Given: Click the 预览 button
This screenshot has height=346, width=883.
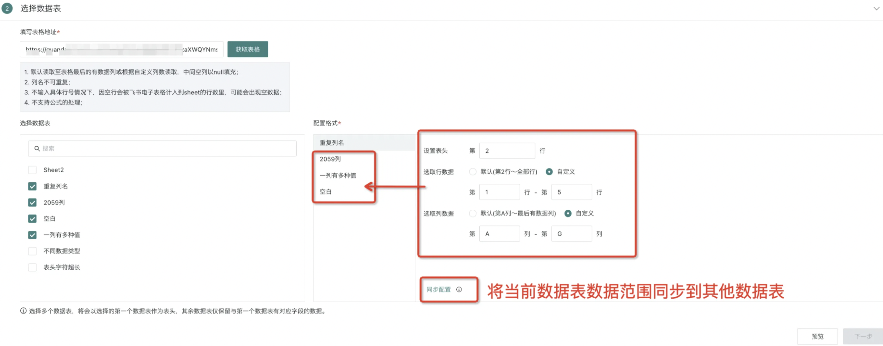Looking at the screenshot, I should point(817,336).
